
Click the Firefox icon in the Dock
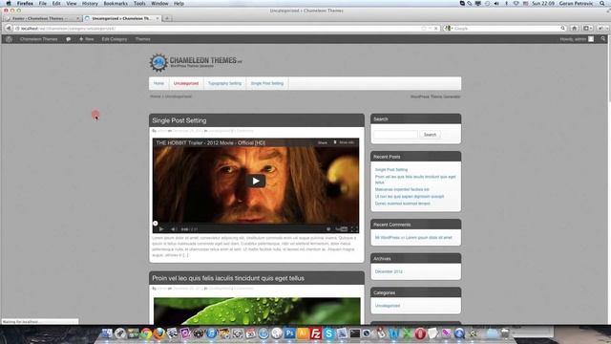point(159,333)
